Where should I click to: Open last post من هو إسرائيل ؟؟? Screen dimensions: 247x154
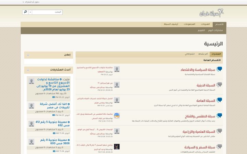click(x=105, y=83)
